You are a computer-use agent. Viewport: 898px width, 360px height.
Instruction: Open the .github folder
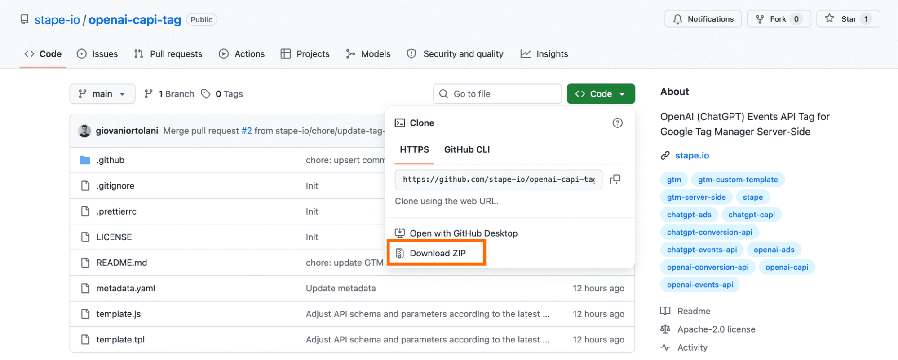point(110,160)
